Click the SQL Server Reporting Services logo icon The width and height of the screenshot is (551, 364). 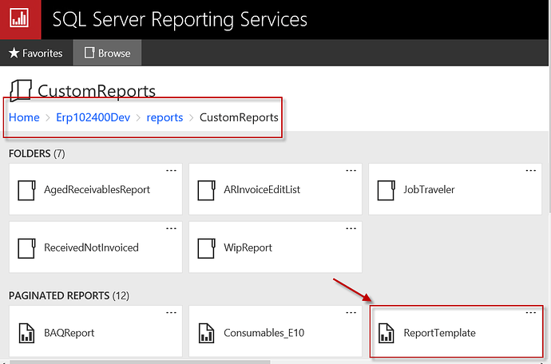(19, 19)
